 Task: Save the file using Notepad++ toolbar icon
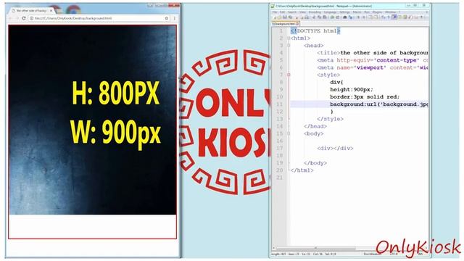(x=284, y=17)
